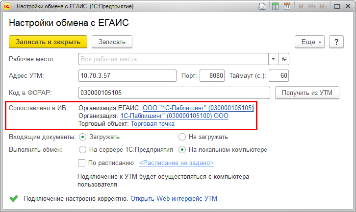Click the M memory button

(301, 6)
